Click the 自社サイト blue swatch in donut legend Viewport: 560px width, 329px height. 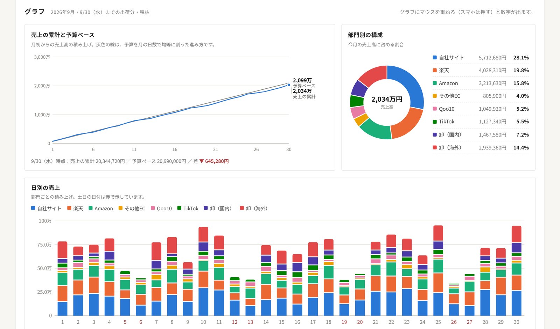coord(435,57)
